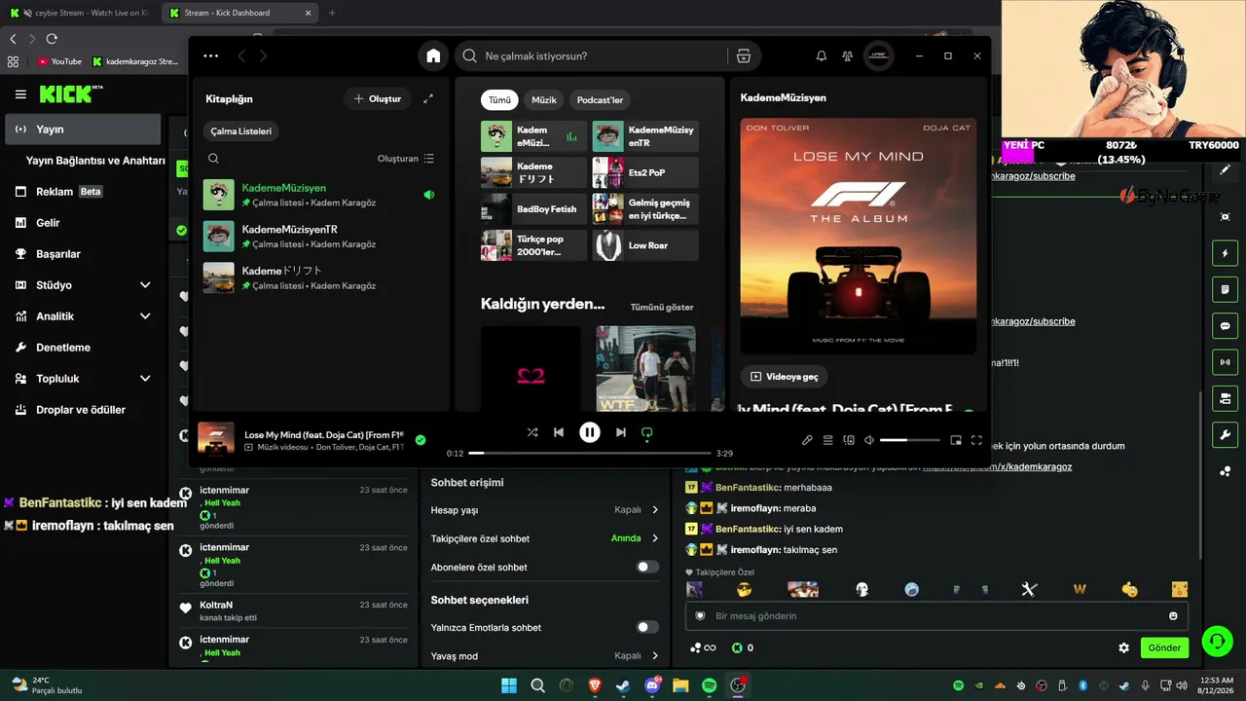Open Spotify three-dot menu
Image resolution: width=1246 pixels, height=701 pixels.
click(x=211, y=56)
